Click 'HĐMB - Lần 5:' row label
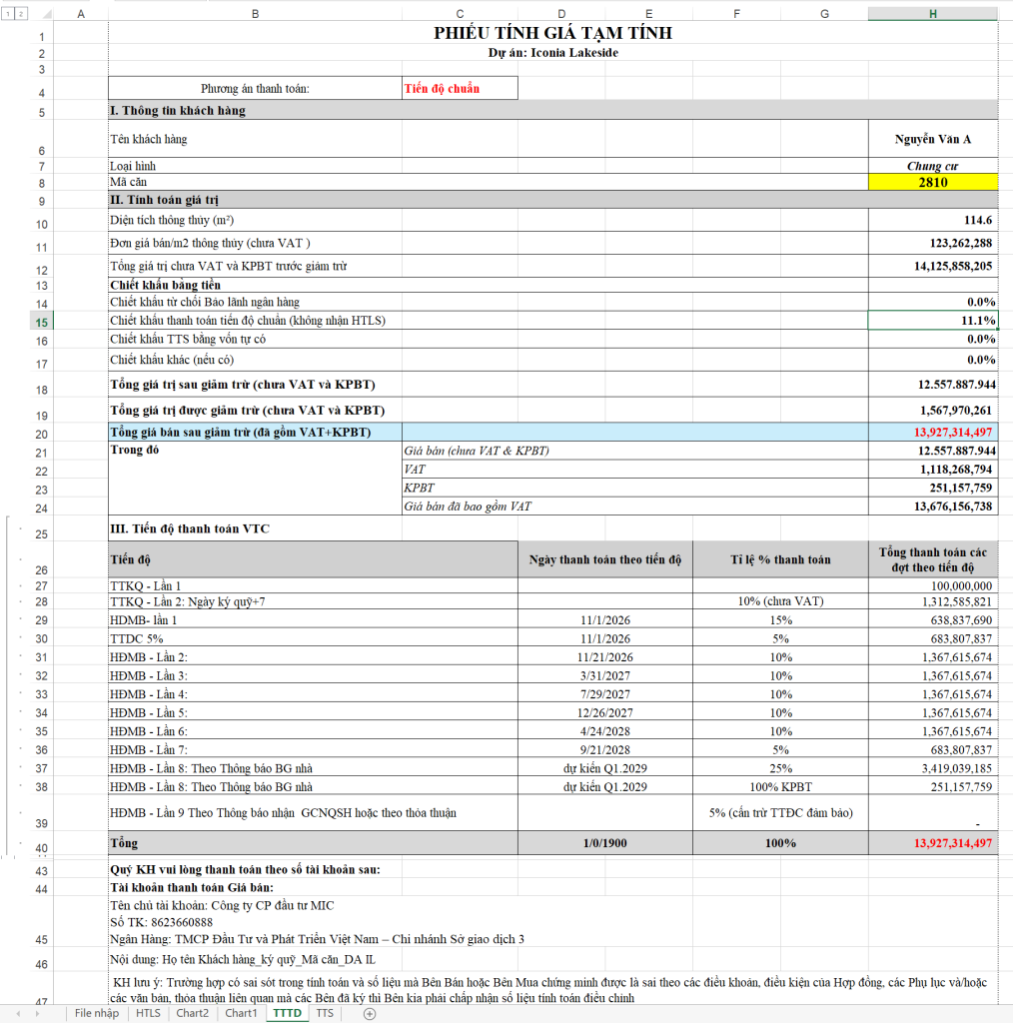This screenshot has width=1013, height=1023. 149,713
